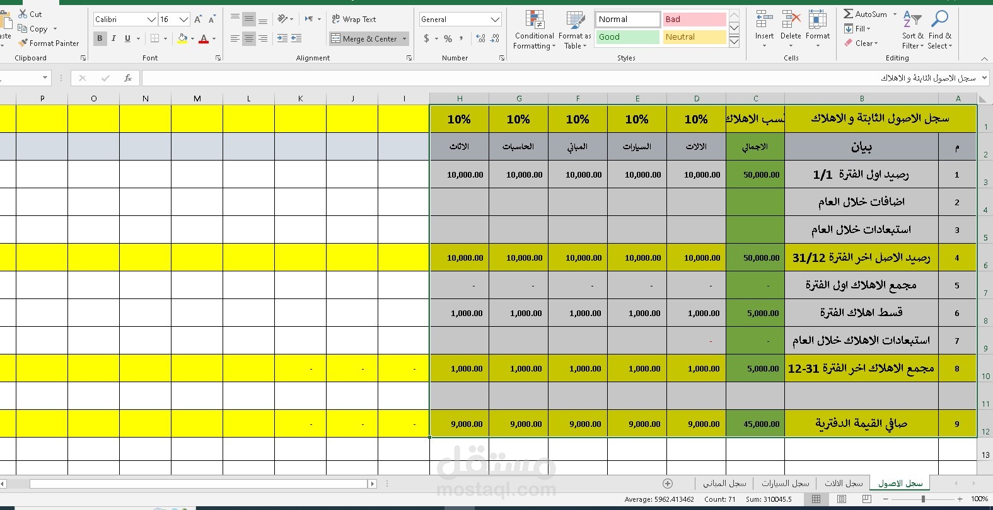The height and width of the screenshot is (510, 993).
Task: Apply the Fill Color bucket
Action: click(x=182, y=38)
